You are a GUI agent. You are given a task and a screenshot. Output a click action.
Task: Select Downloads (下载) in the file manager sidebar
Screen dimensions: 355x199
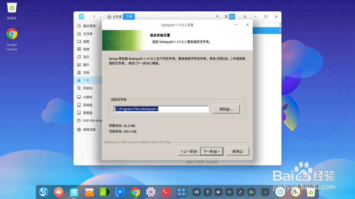88,80
